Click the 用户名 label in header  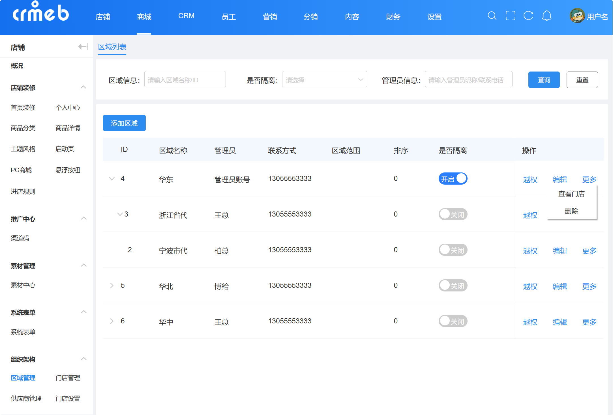597,17
